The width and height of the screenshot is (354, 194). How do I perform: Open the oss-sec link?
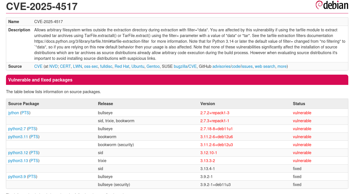(x=91, y=66)
